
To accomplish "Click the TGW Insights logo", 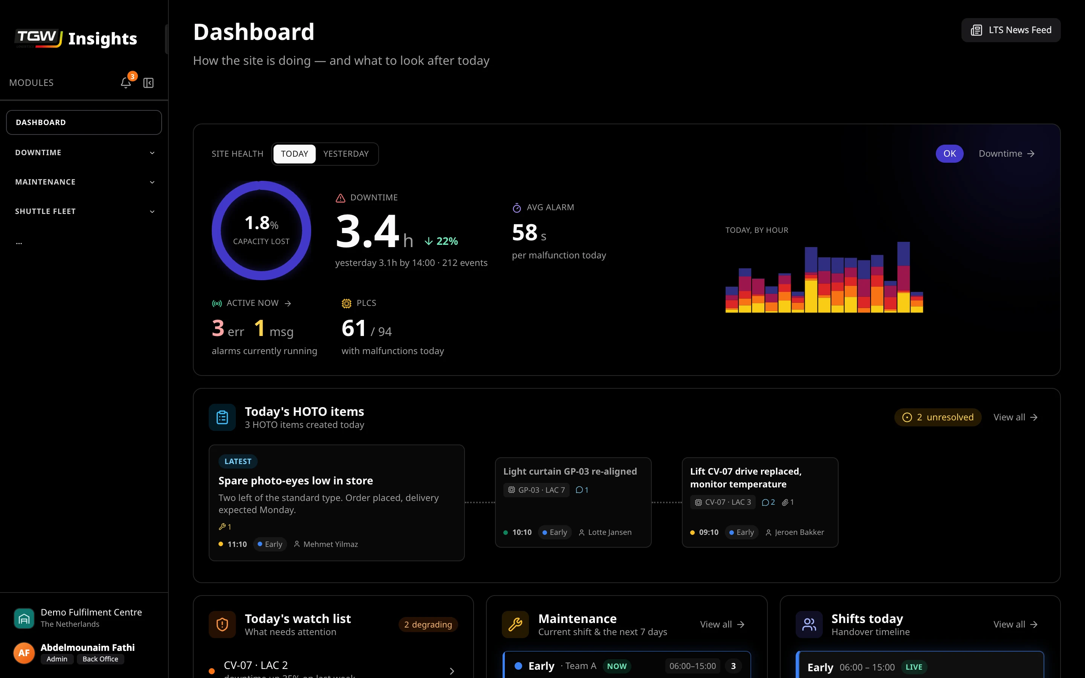I will (x=76, y=38).
